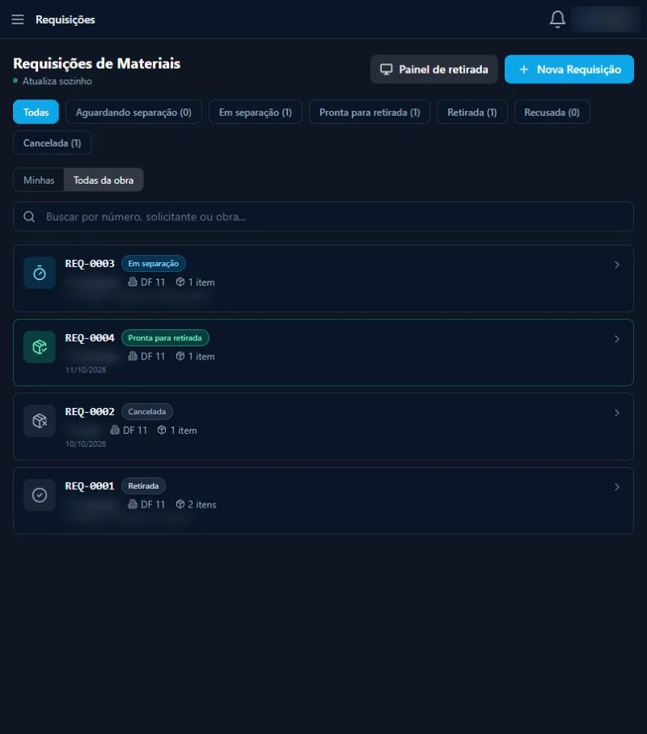647x734 pixels.
Task: Click the 2 itens text on REQ-0001
Action: pos(202,504)
